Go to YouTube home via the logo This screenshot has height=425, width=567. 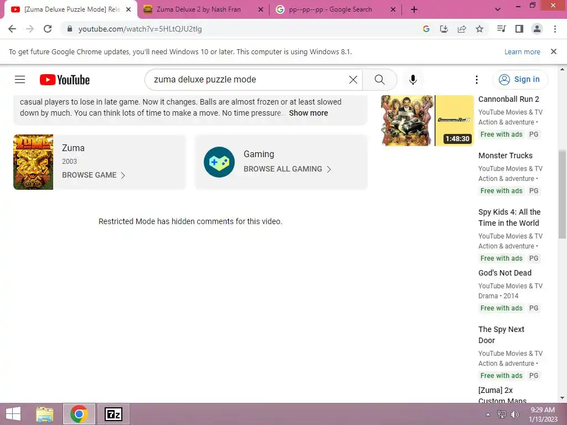click(x=65, y=80)
